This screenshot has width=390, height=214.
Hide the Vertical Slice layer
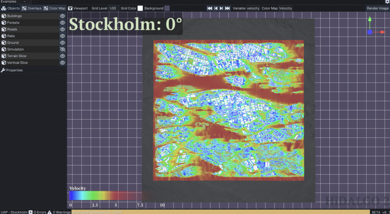click(62, 62)
